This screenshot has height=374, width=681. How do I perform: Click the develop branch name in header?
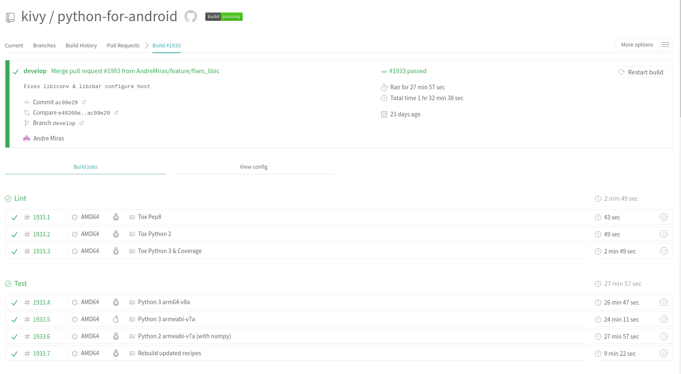[35, 71]
